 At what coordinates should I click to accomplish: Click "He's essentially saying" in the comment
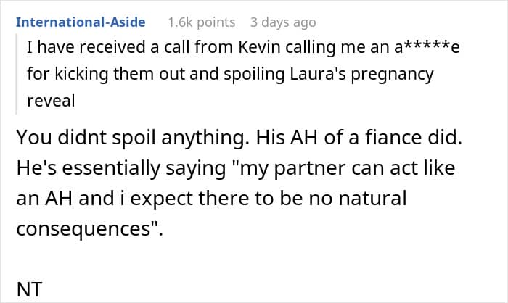[121, 168]
